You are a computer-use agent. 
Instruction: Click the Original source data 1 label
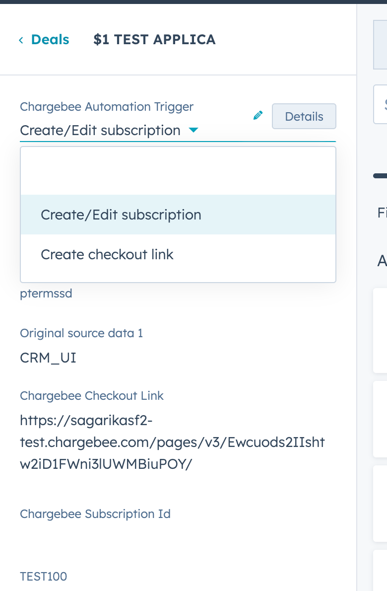(x=81, y=333)
